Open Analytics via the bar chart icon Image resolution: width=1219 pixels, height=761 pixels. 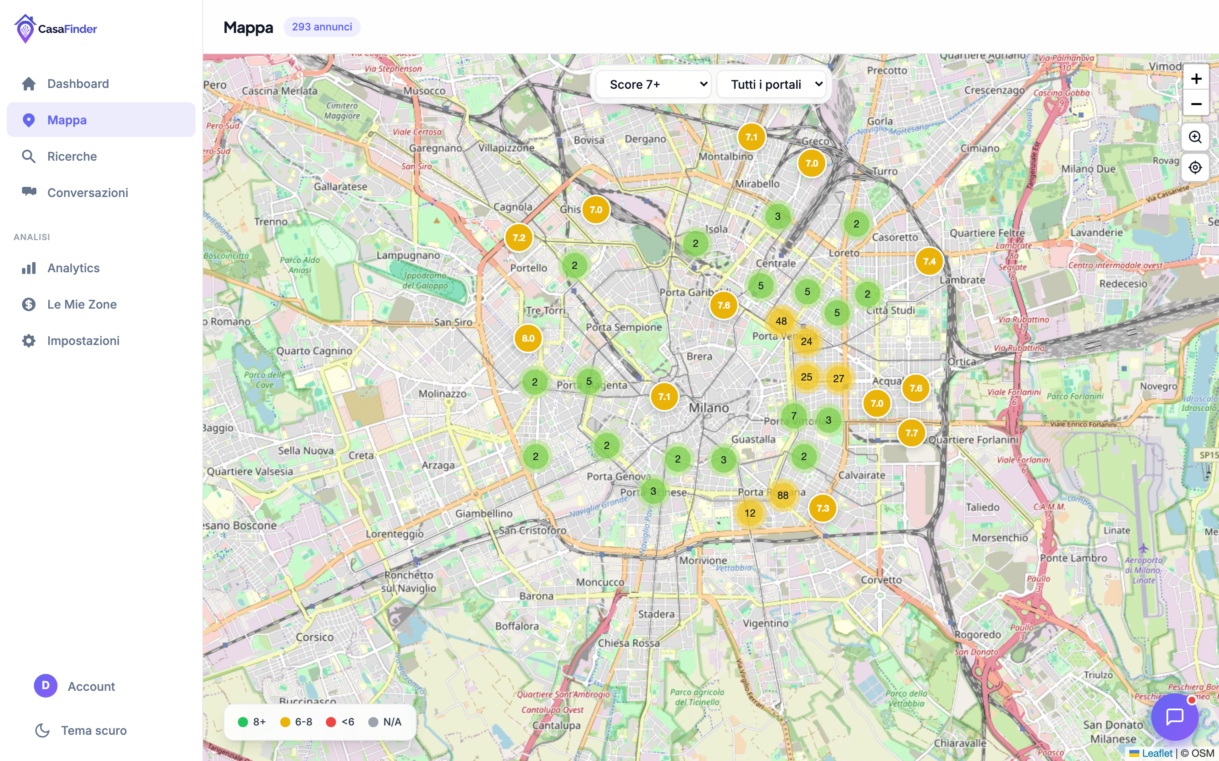click(29, 268)
